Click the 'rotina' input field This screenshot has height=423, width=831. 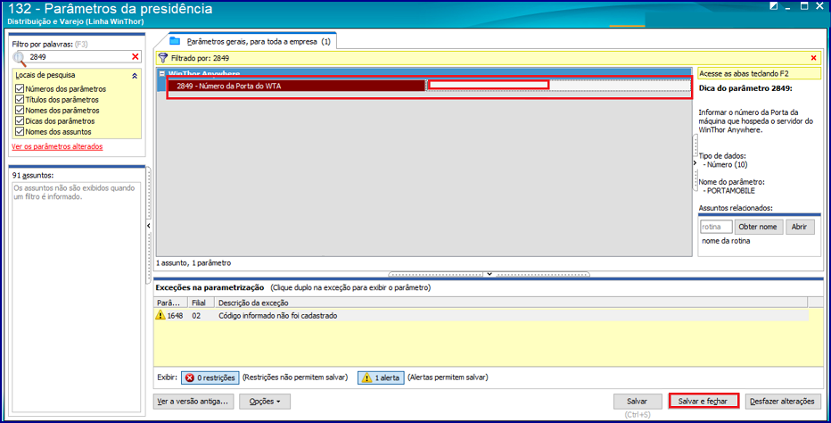click(716, 227)
